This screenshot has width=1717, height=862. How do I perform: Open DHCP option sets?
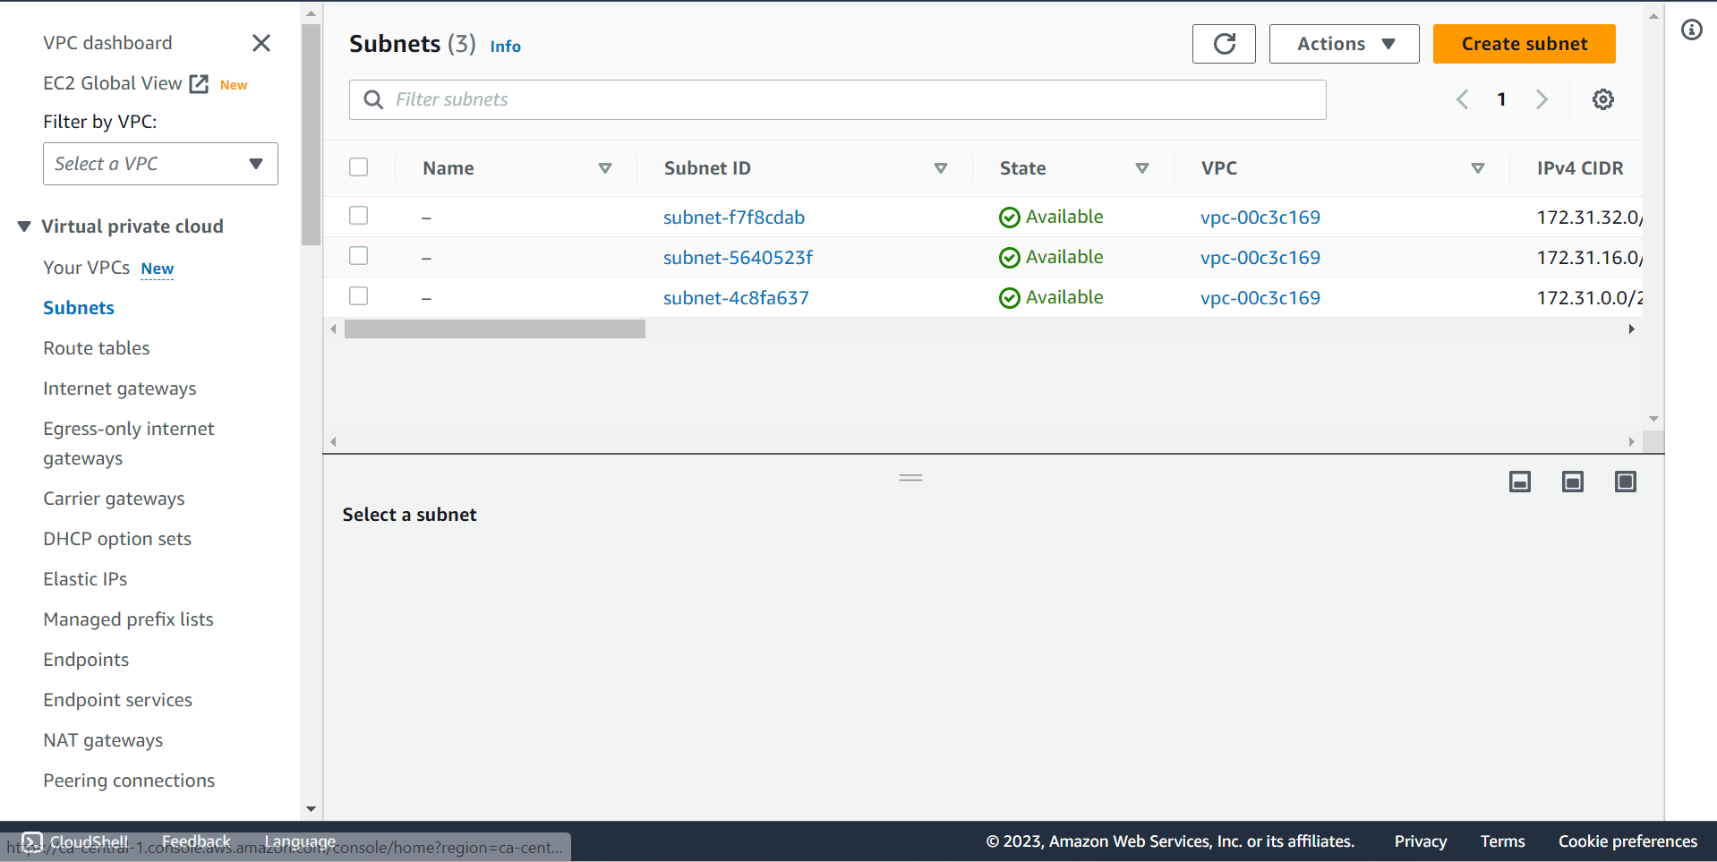(x=117, y=539)
